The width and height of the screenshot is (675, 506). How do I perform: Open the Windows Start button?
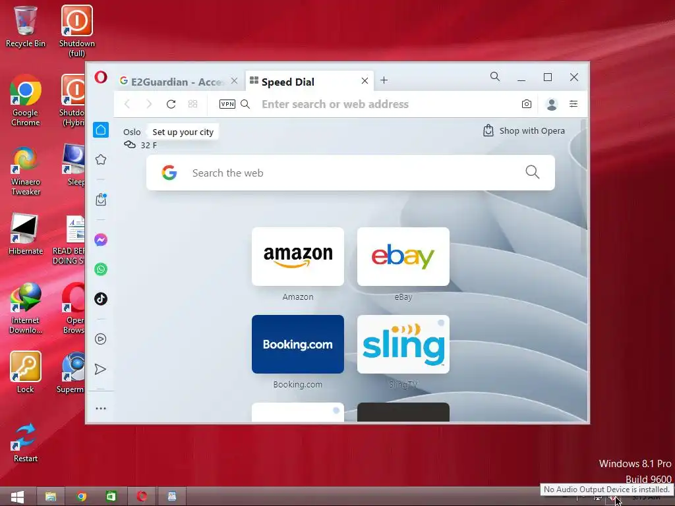16,497
